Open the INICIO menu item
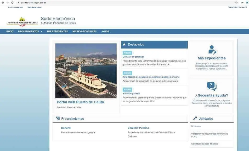 (10, 32)
